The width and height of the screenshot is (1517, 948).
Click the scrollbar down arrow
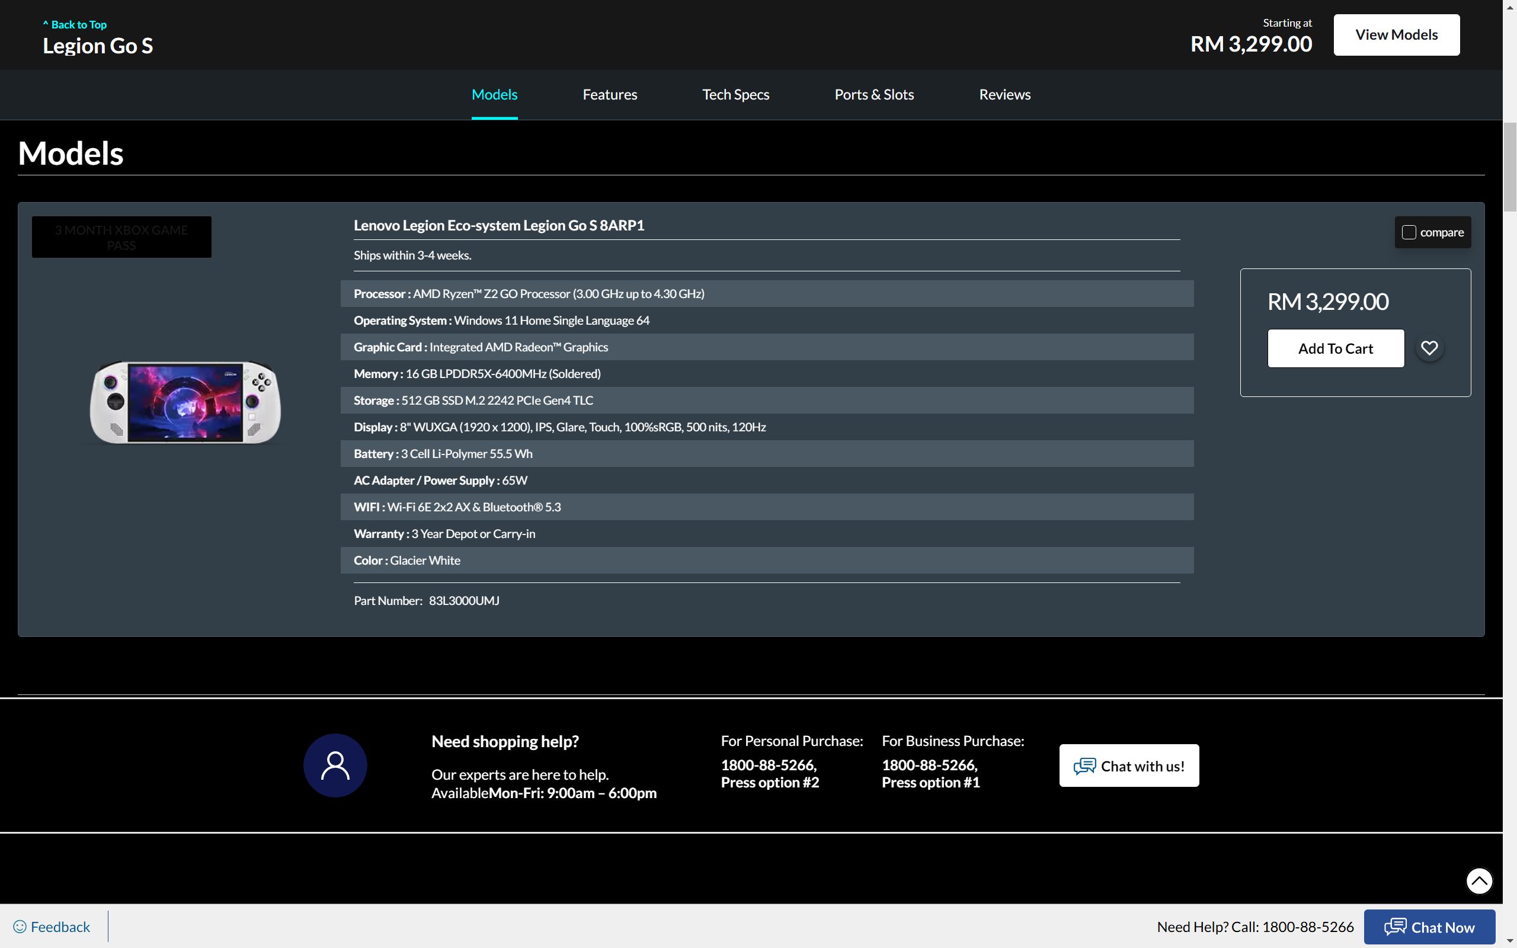[1509, 941]
